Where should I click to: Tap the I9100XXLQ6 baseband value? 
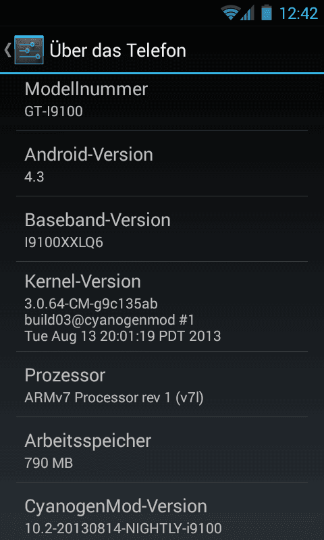[63, 242]
